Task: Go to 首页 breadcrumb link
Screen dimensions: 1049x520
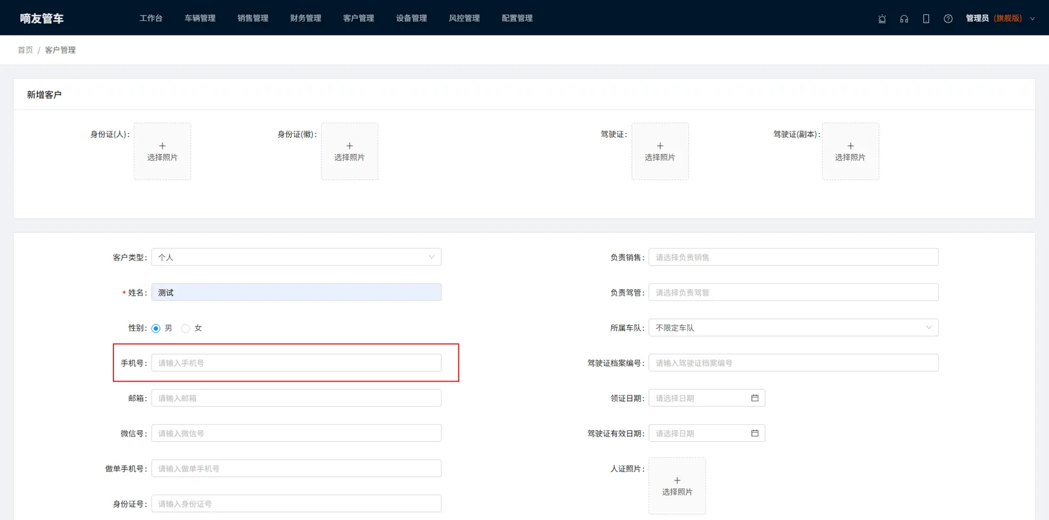Action: point(25,50)
